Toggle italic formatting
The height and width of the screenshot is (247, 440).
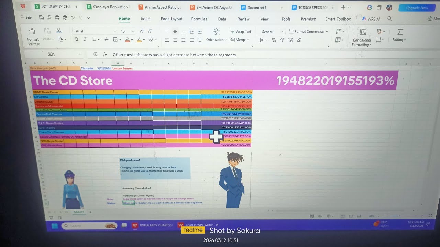pyautogui.click(x=85, y=39)
